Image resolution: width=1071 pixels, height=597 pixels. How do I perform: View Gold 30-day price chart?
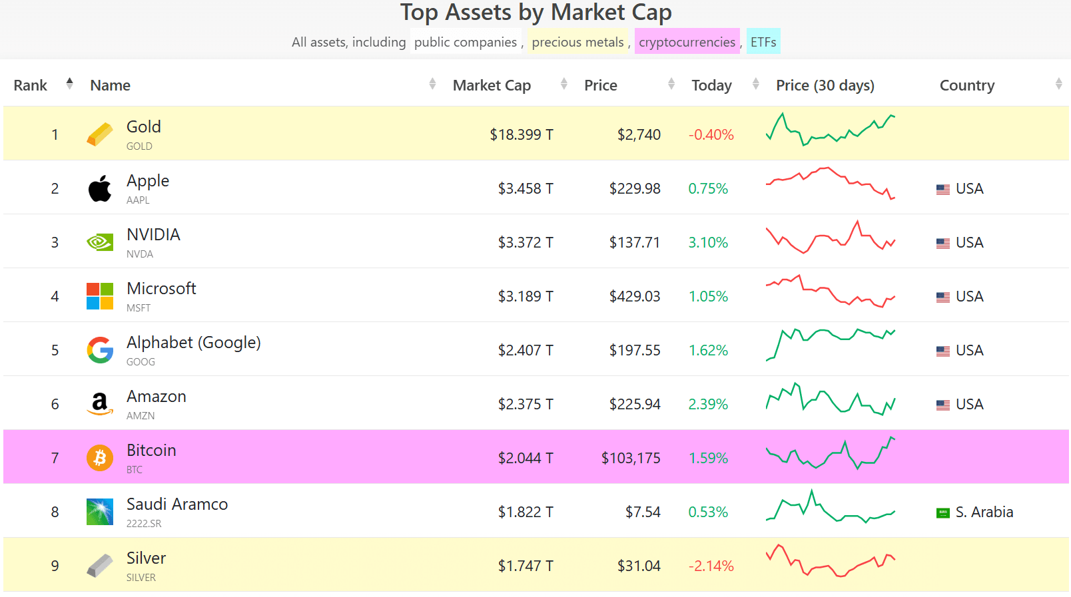[831, 130]
